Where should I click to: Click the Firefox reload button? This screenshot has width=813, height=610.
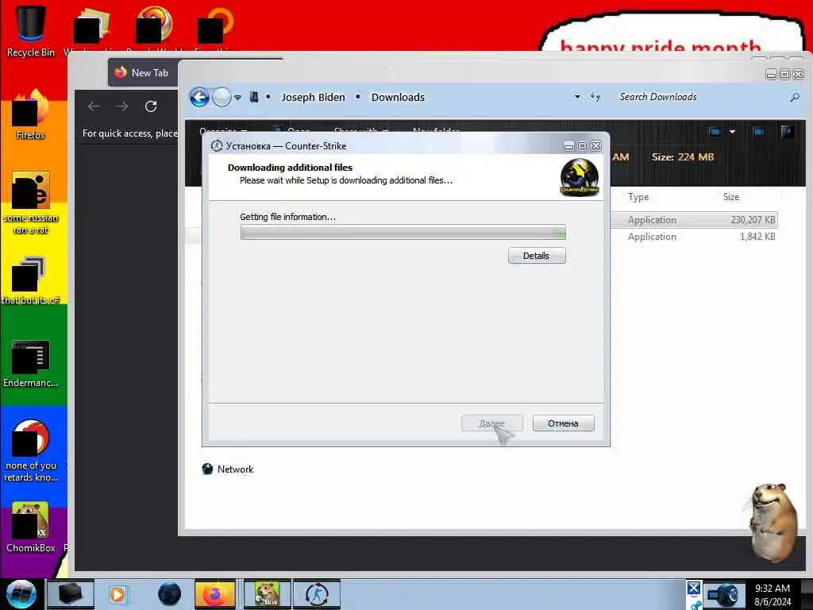[151, 106]
